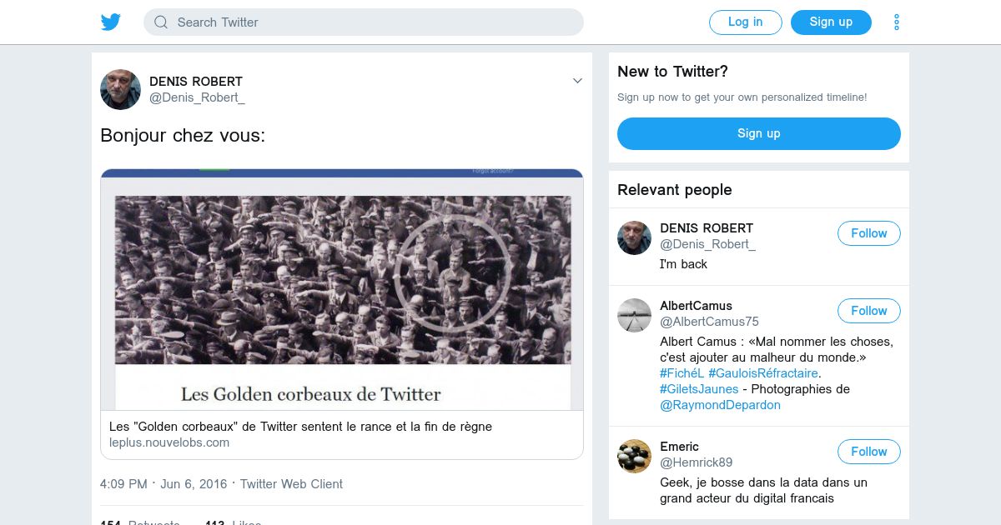Open the #GiletsJaunes hashtag

[x=699, y=389]
